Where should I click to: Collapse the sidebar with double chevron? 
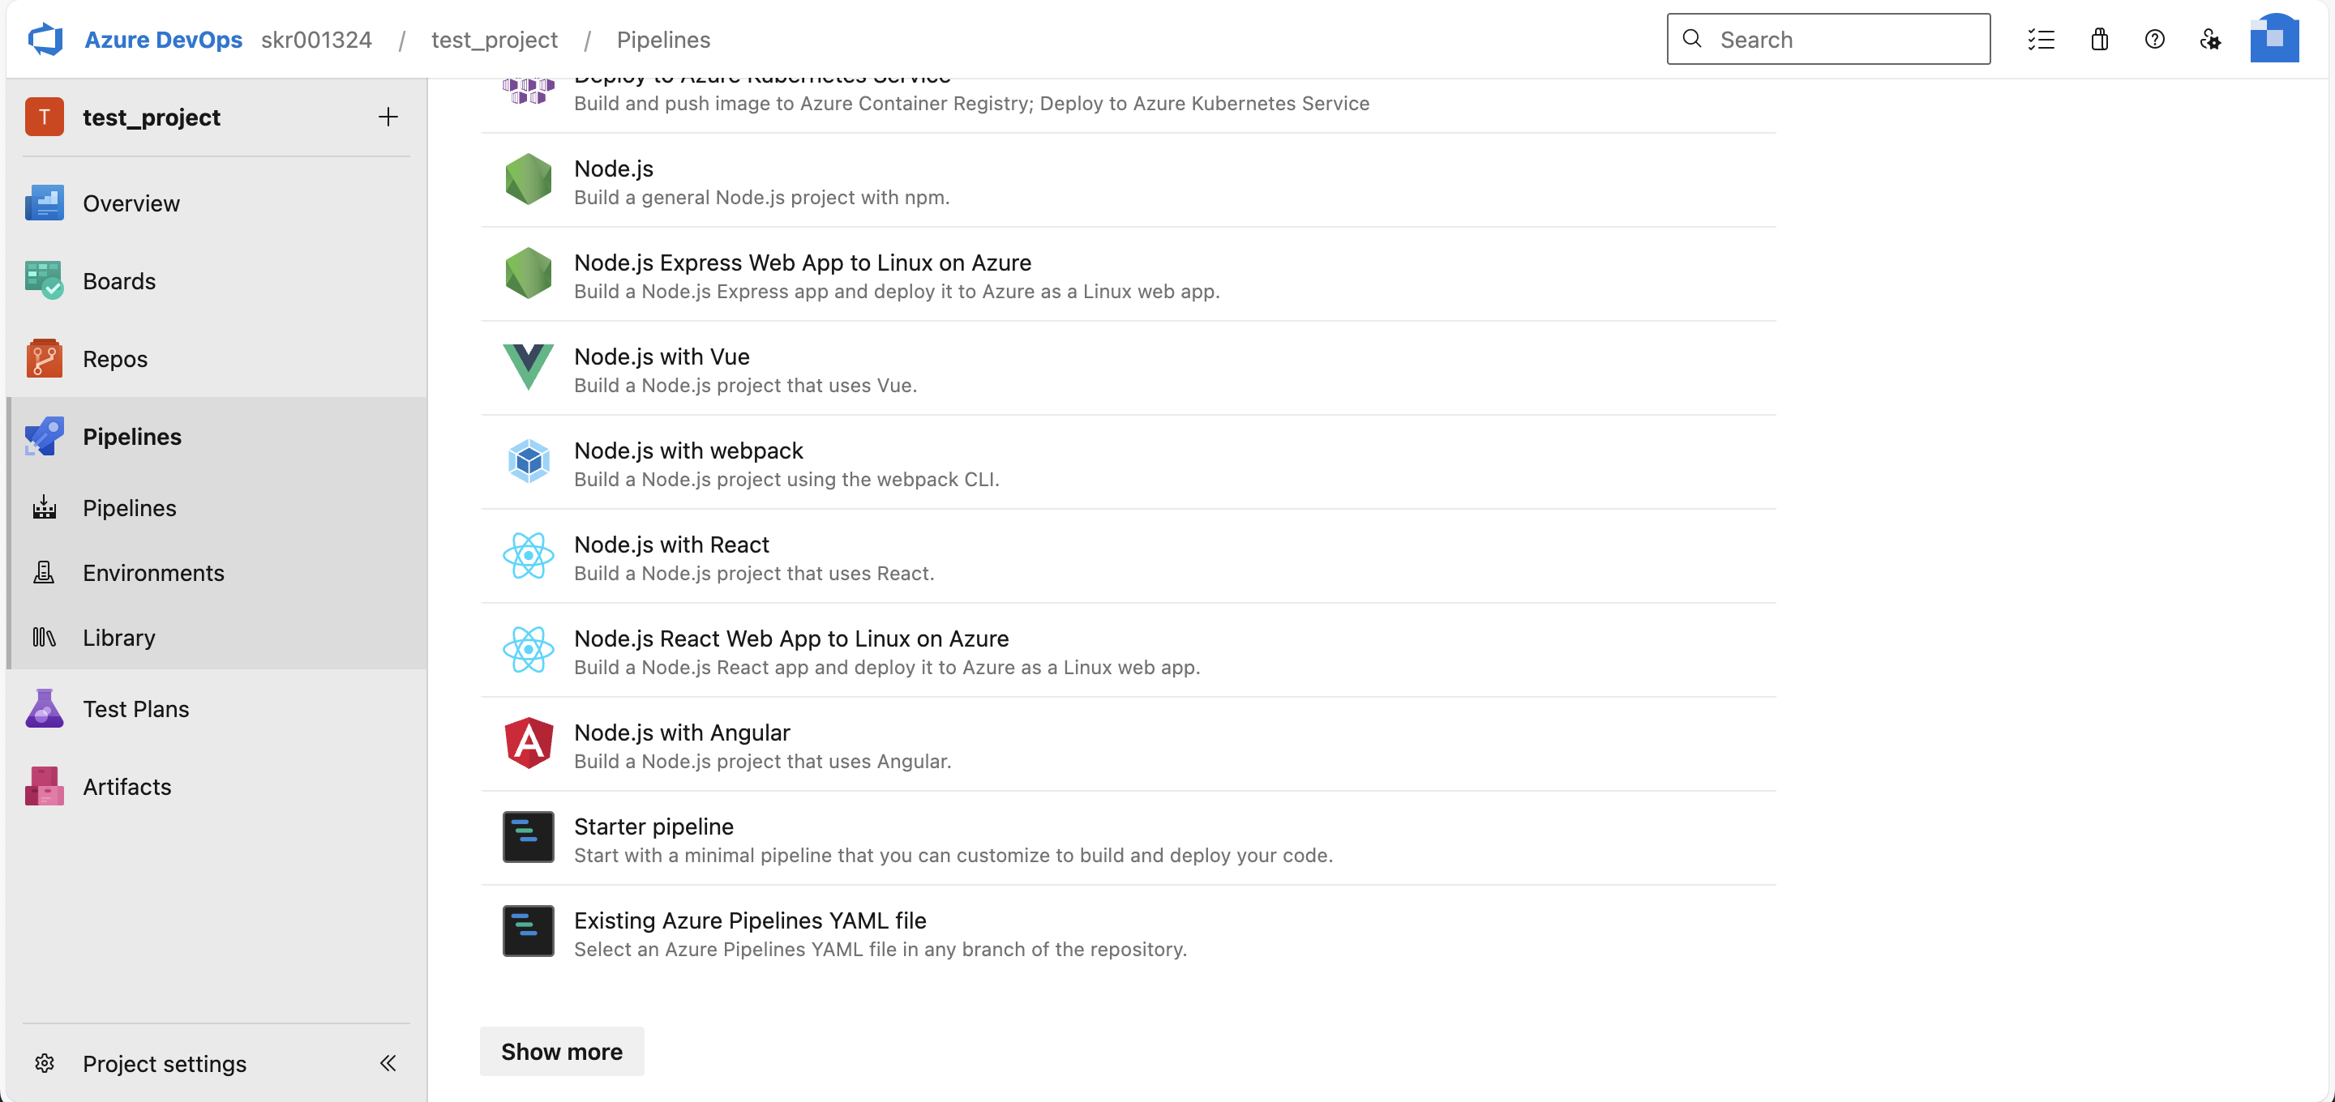(x=388, y=1063)
